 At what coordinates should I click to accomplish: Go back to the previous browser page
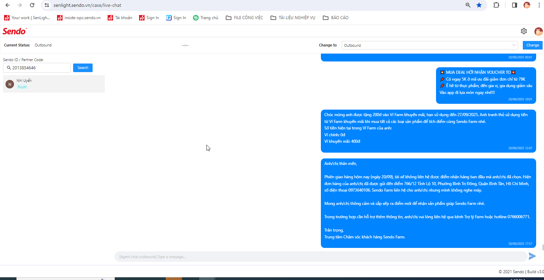[x=8, y=5]
